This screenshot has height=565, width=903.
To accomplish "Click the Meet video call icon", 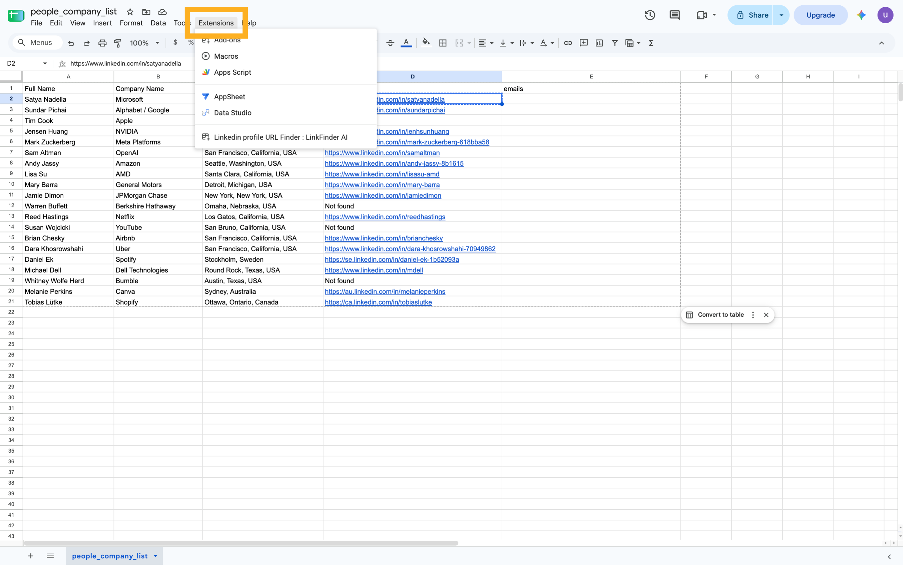I will tap(702, 15).
